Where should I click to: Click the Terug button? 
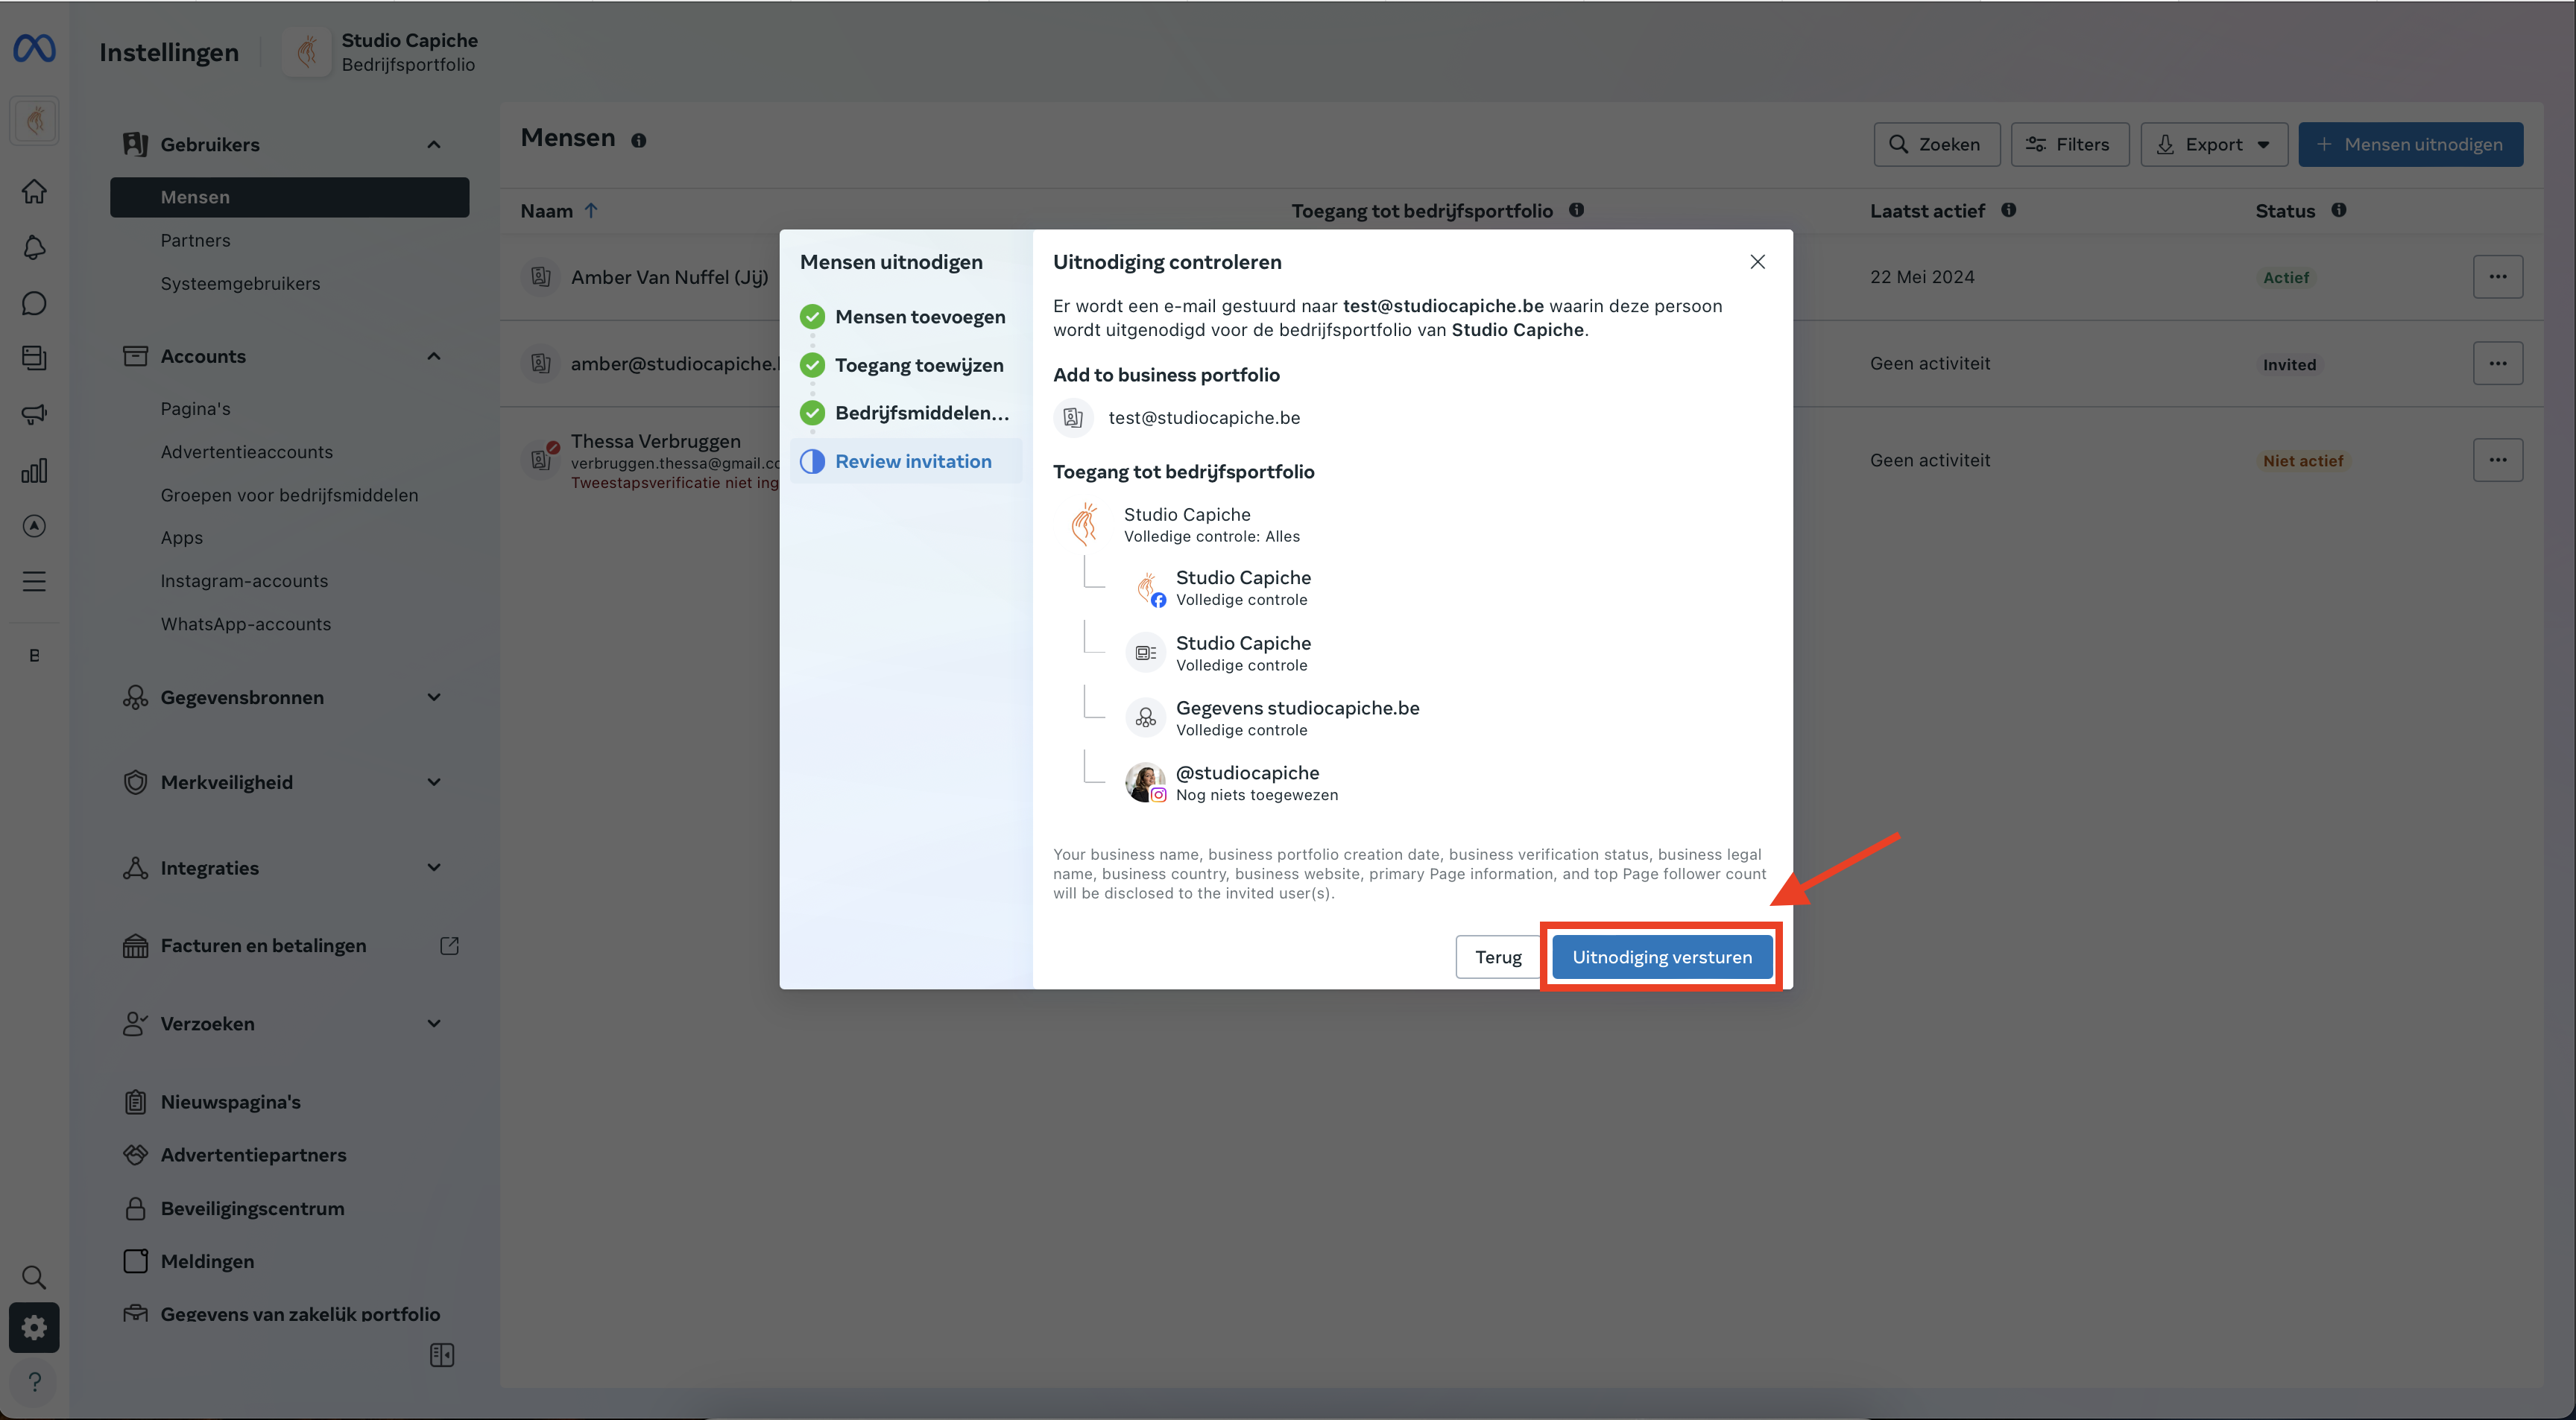[x=1498, y=957]
